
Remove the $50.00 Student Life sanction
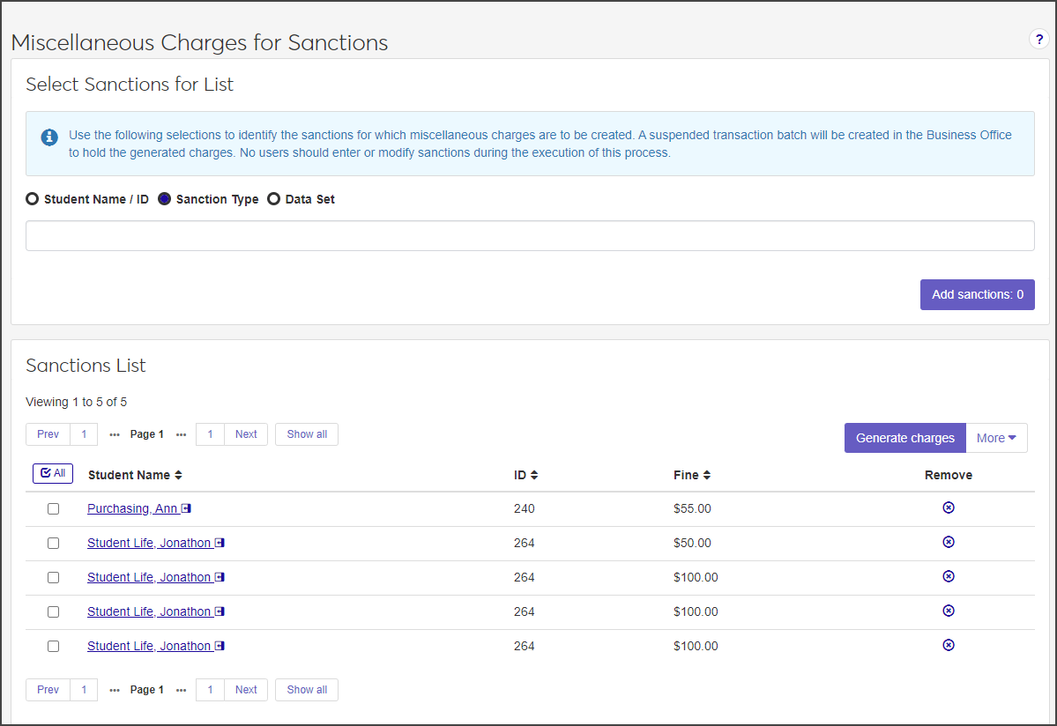pyautogui.click(x=949, y=542)
